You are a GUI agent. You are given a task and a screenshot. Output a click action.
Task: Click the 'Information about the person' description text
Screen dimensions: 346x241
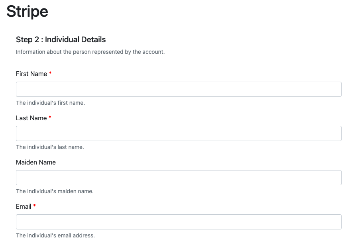90,52
